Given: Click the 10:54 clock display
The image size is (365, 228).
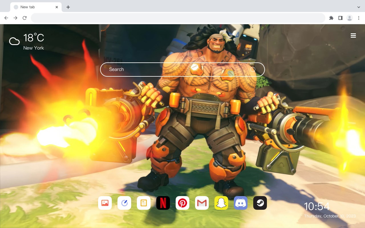Looking at the screenshot, I should [317, 206].
